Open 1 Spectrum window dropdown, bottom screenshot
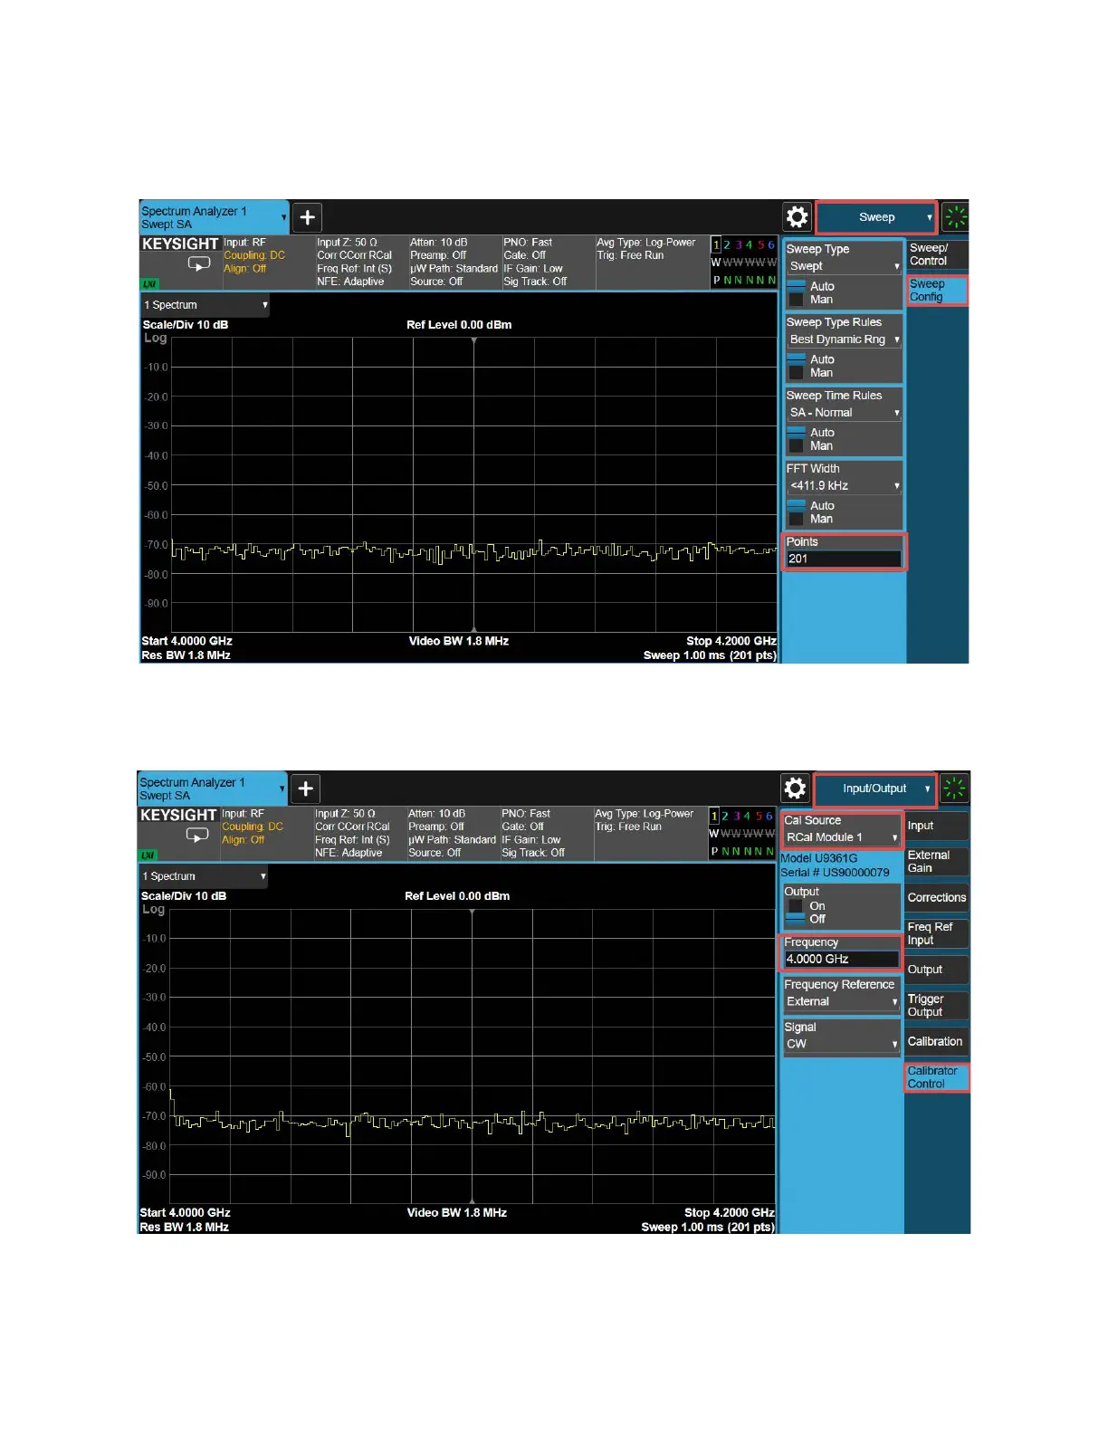The height and width of the screenshot is (1434, 1108). pos(204,876)
